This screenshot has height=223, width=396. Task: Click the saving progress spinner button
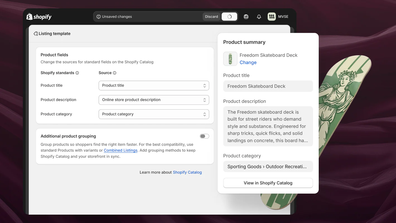click(x=229, y=16)
